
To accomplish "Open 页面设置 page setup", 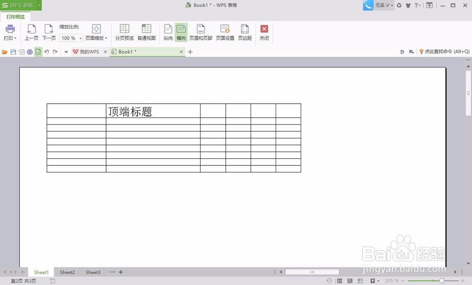I will [x=225, y=32].
